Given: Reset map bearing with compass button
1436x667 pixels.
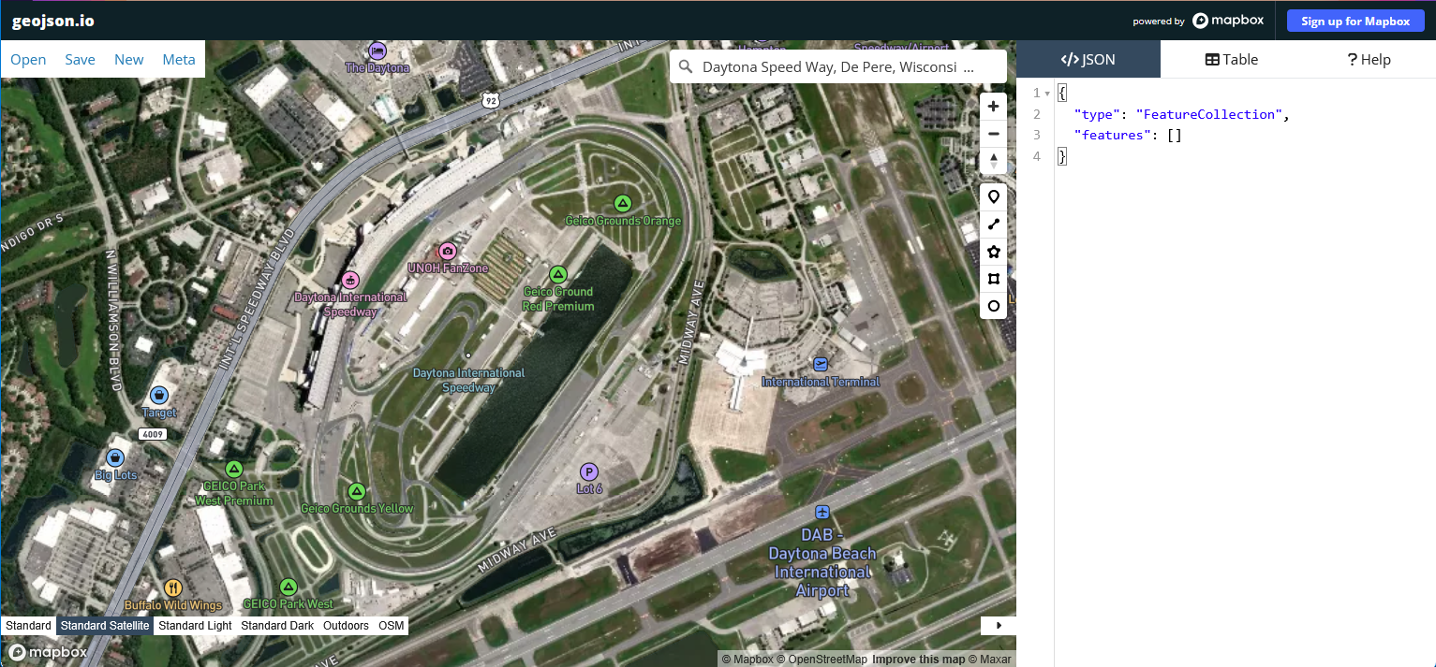Looking at the screenshot, I should tap(993, 161).
